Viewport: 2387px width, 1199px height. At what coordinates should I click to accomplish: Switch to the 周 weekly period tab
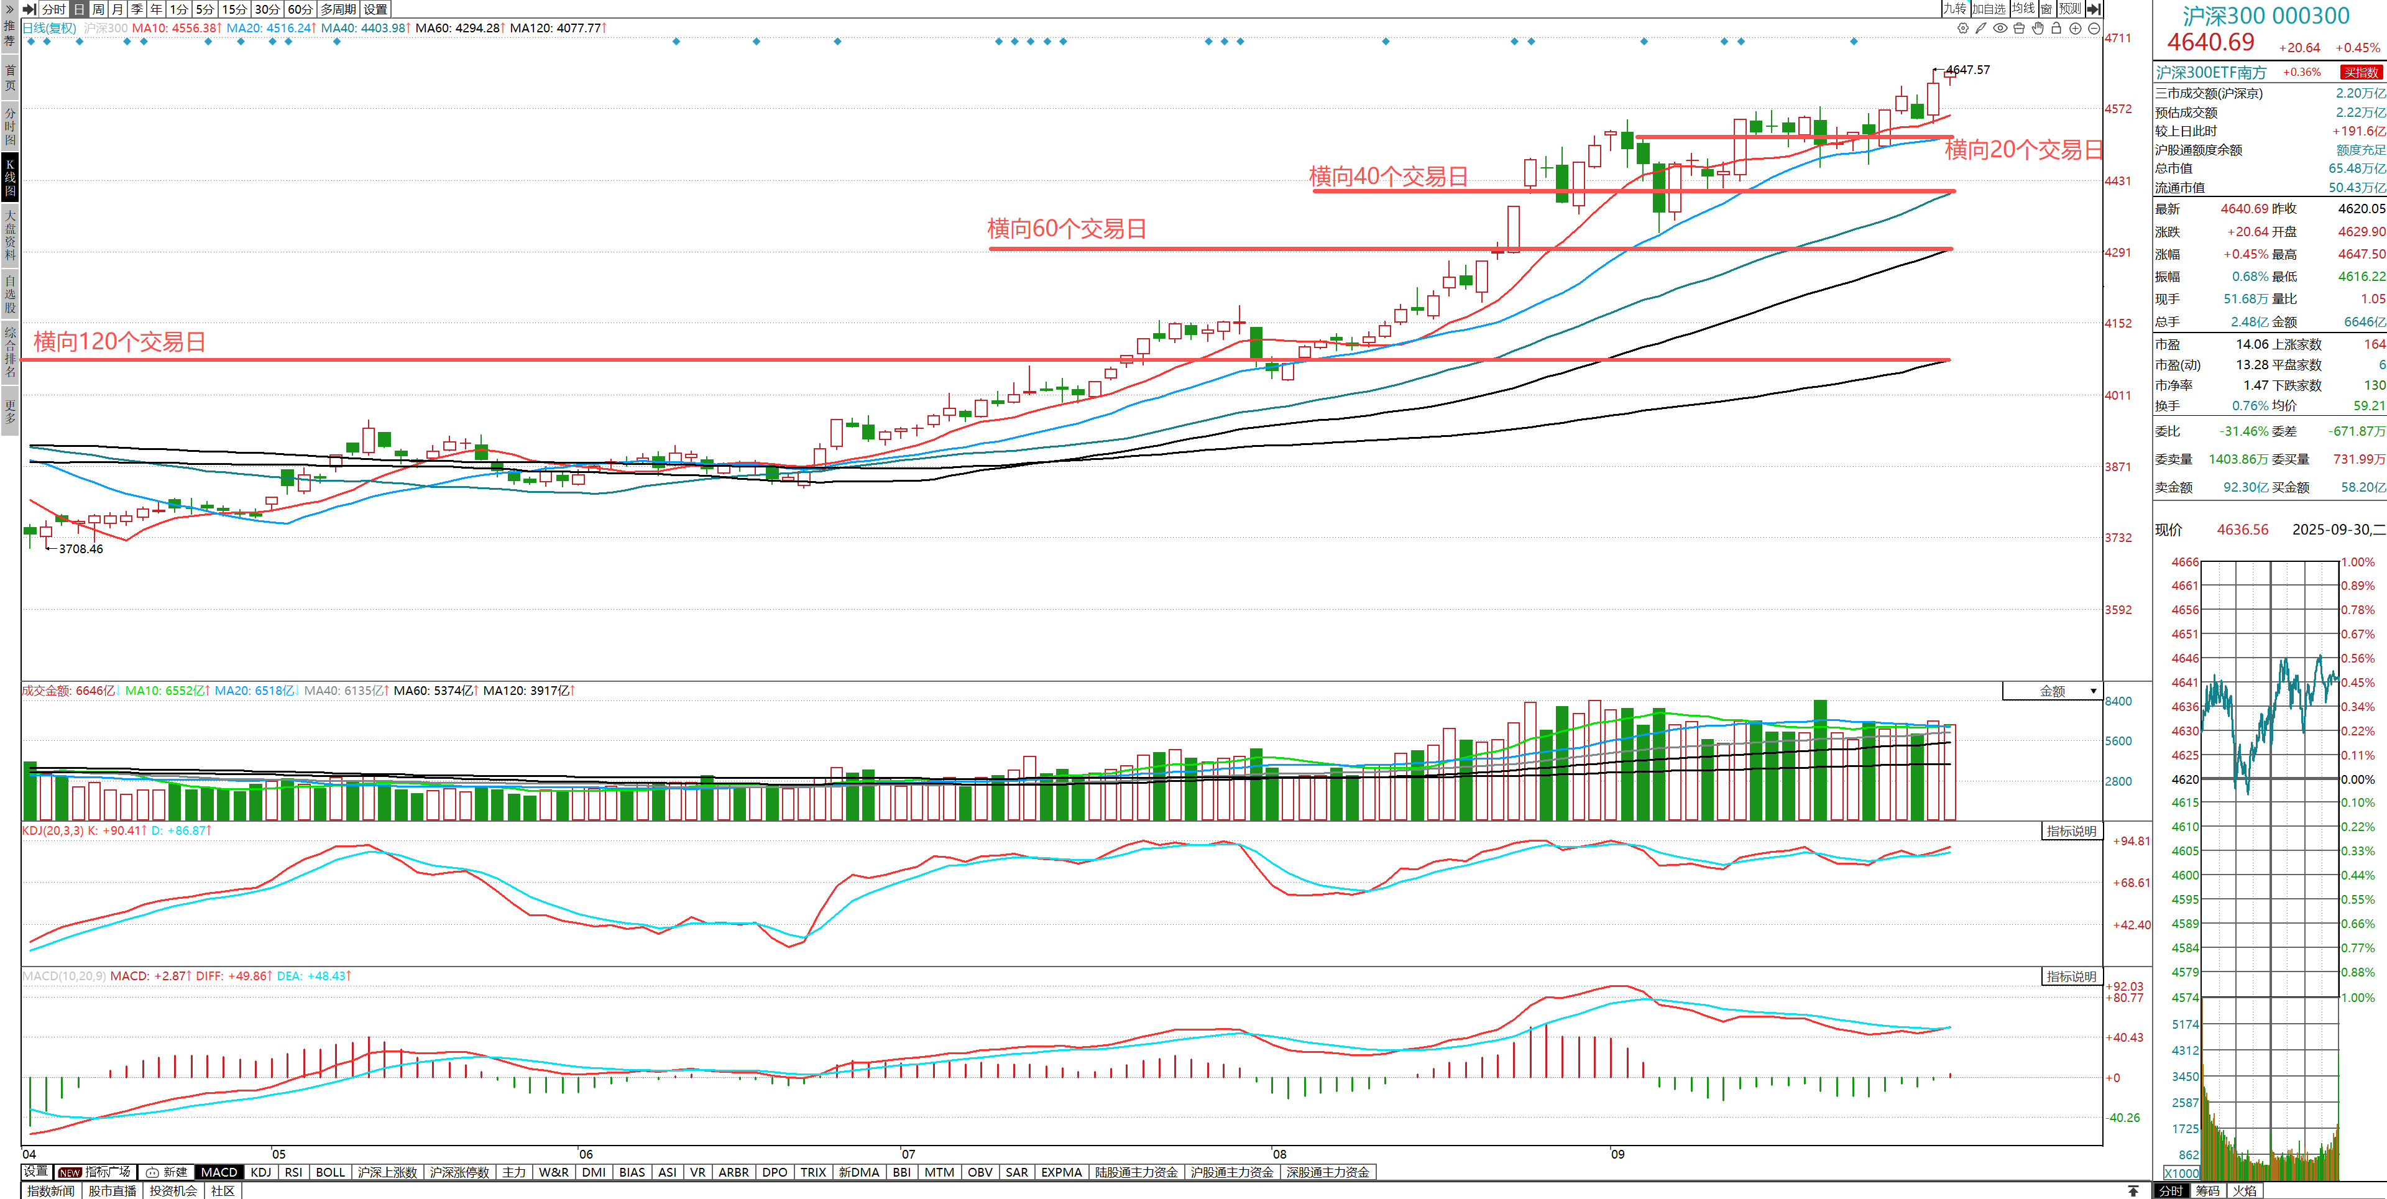pos(98,9)
